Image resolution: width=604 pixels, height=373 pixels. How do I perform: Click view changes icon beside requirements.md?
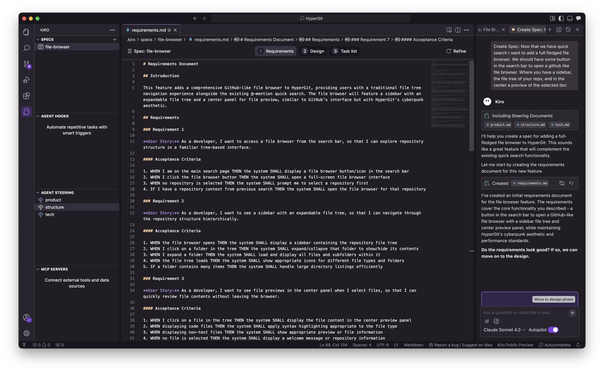562,183
